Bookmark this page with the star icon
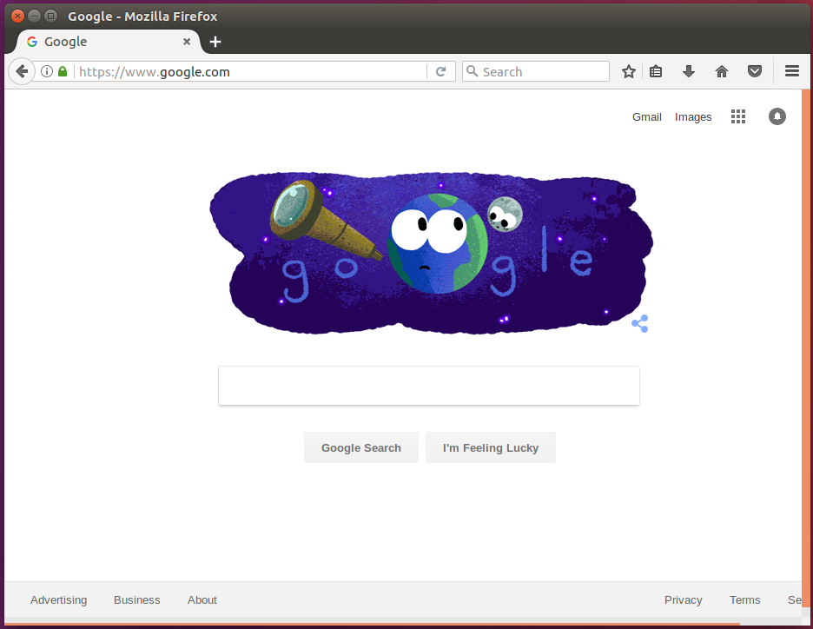813x629 pixels. [628, 71]
